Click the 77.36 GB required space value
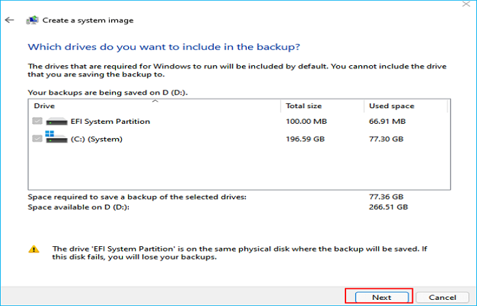Image resolution: width=477 pixels, height=306 pixels. click(386, 197)
